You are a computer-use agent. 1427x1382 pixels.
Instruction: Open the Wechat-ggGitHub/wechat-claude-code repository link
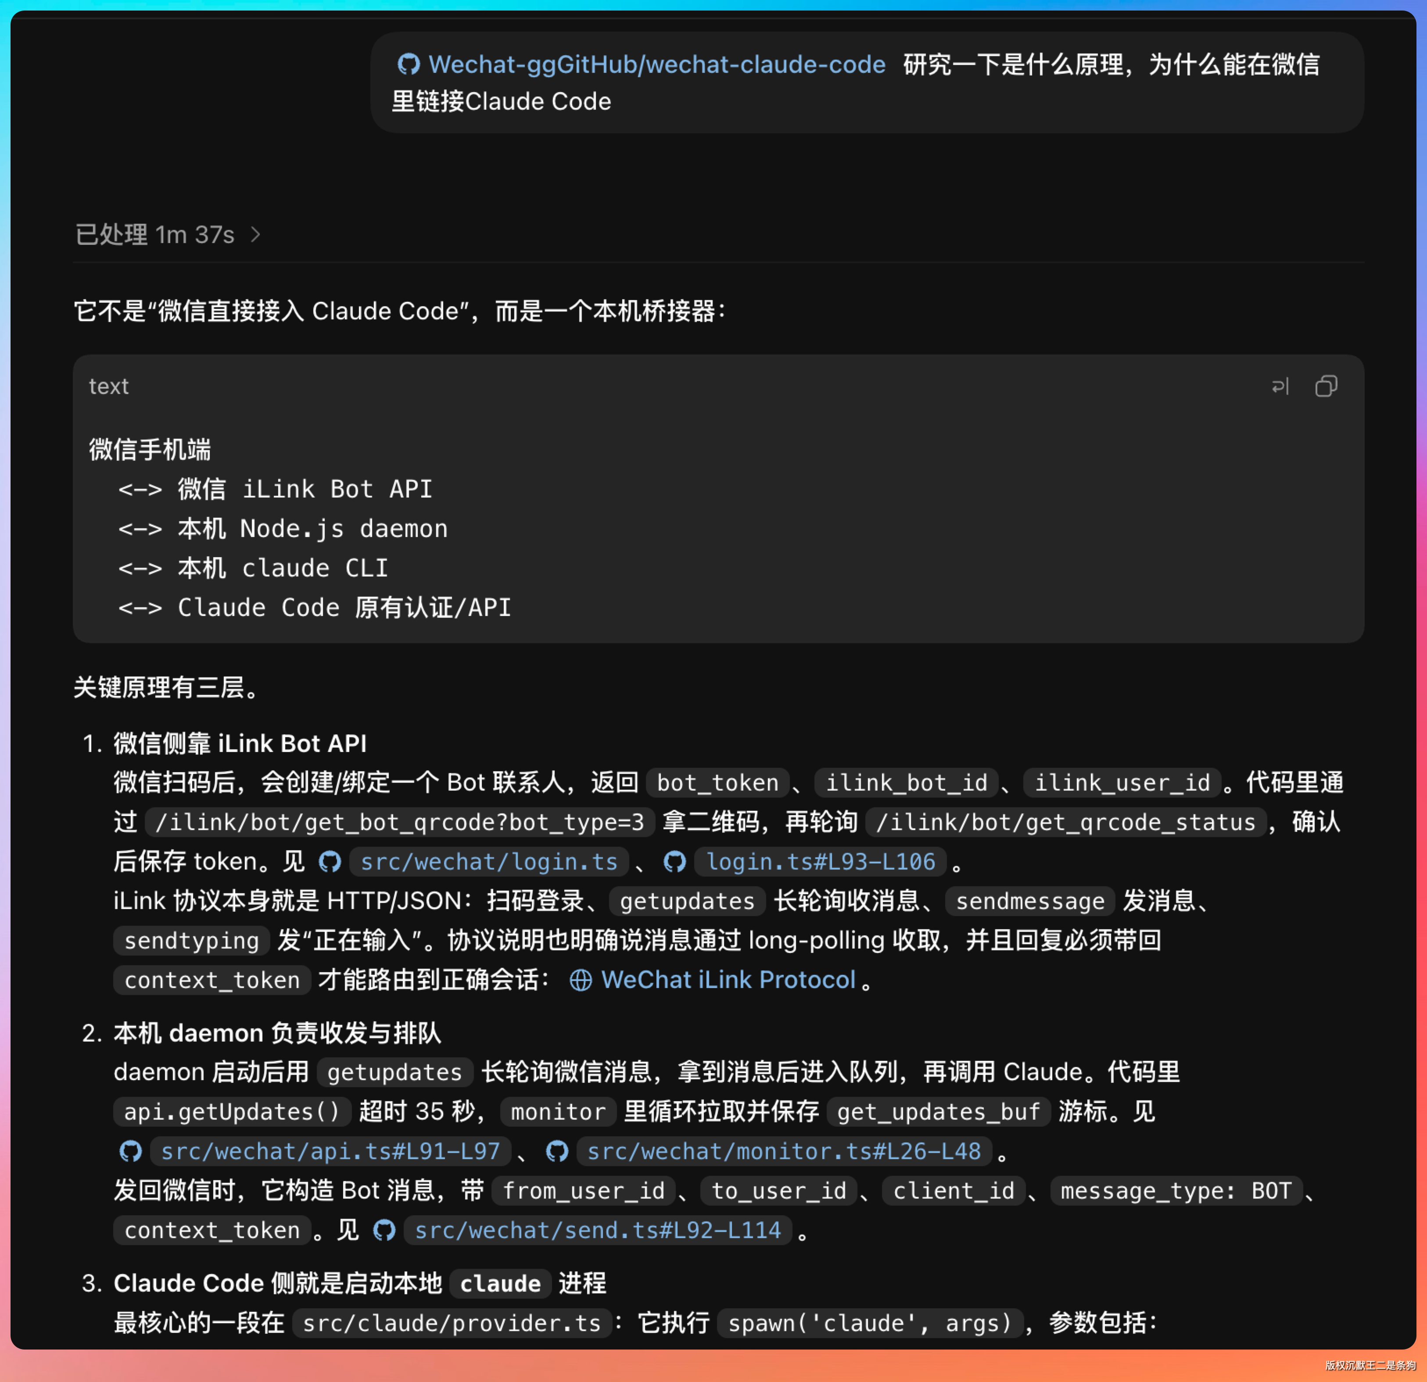click(x=642, y=65)
